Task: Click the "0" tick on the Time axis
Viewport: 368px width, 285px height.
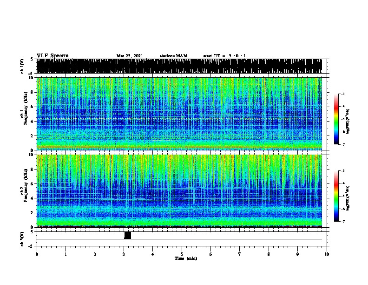Action: point(37,254)
